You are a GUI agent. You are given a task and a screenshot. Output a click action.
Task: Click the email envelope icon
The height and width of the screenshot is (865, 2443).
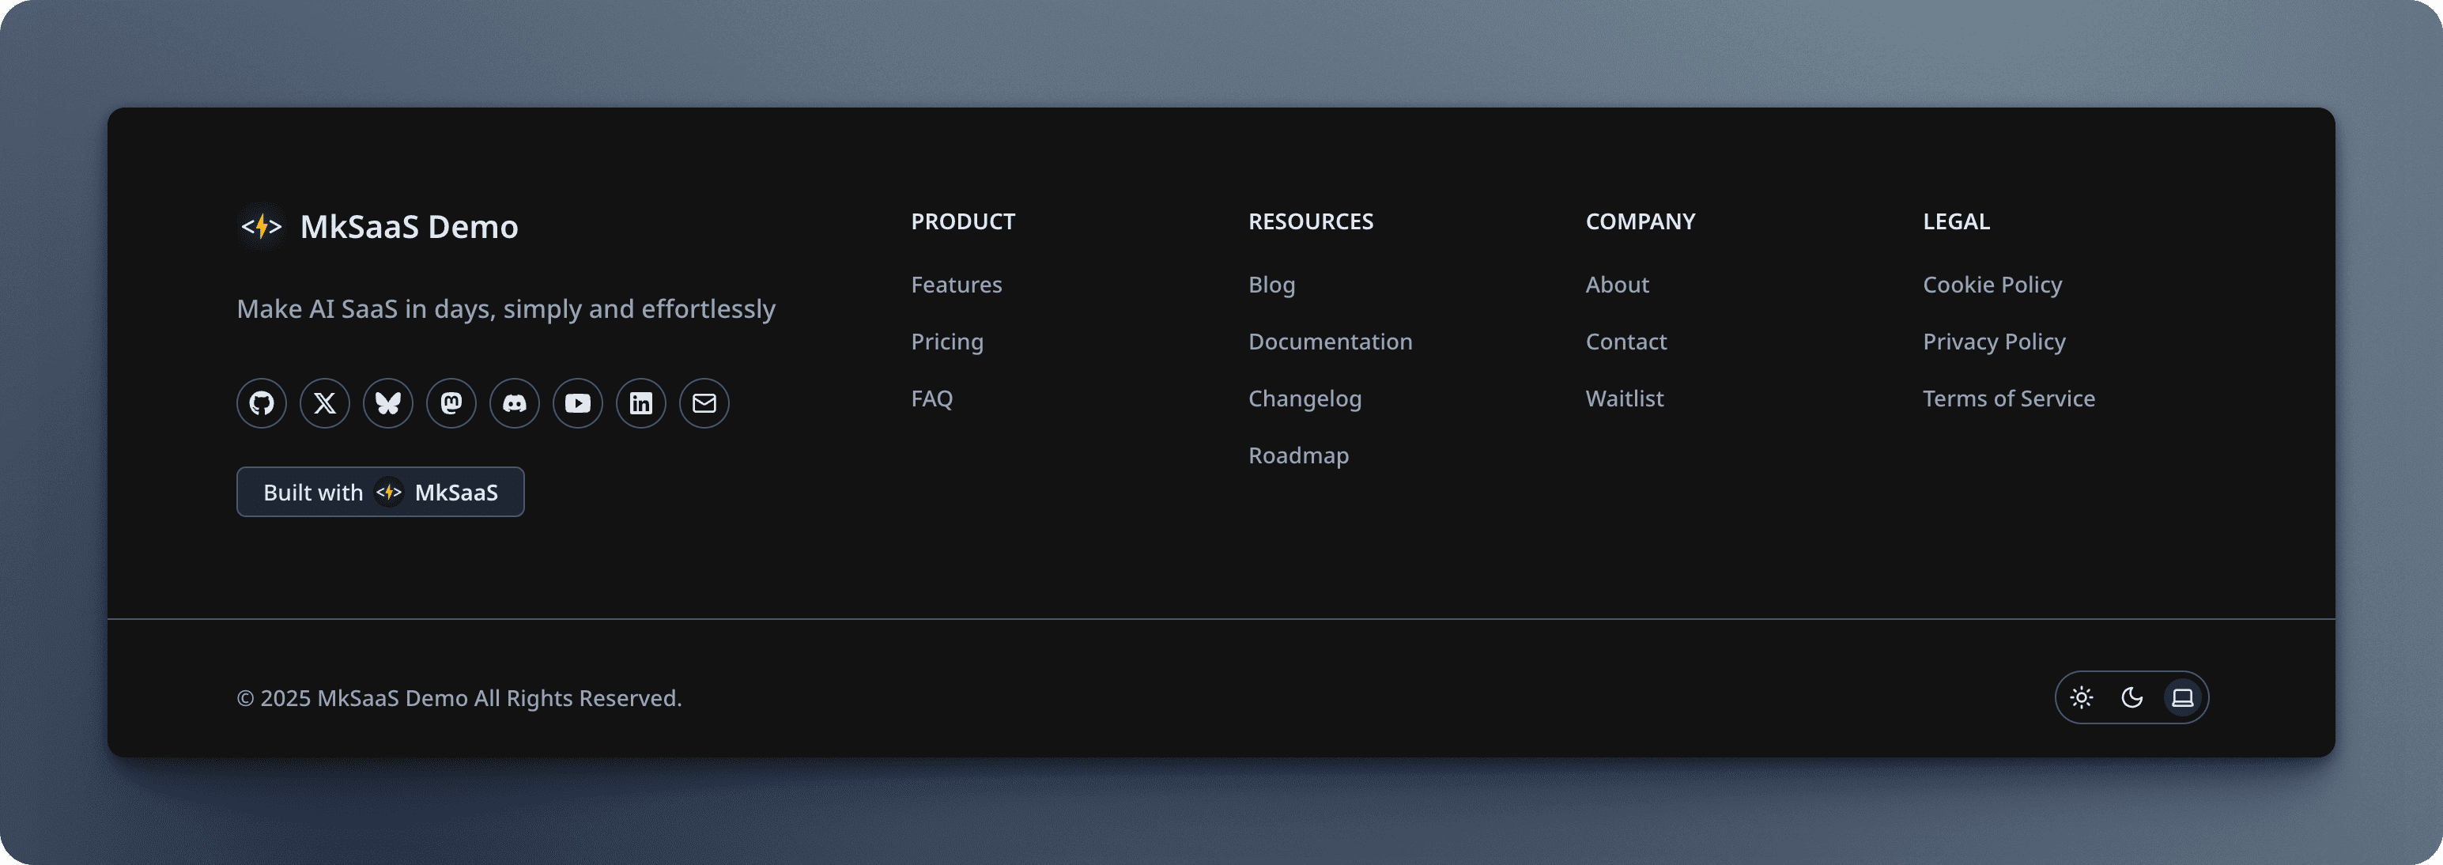704,403
